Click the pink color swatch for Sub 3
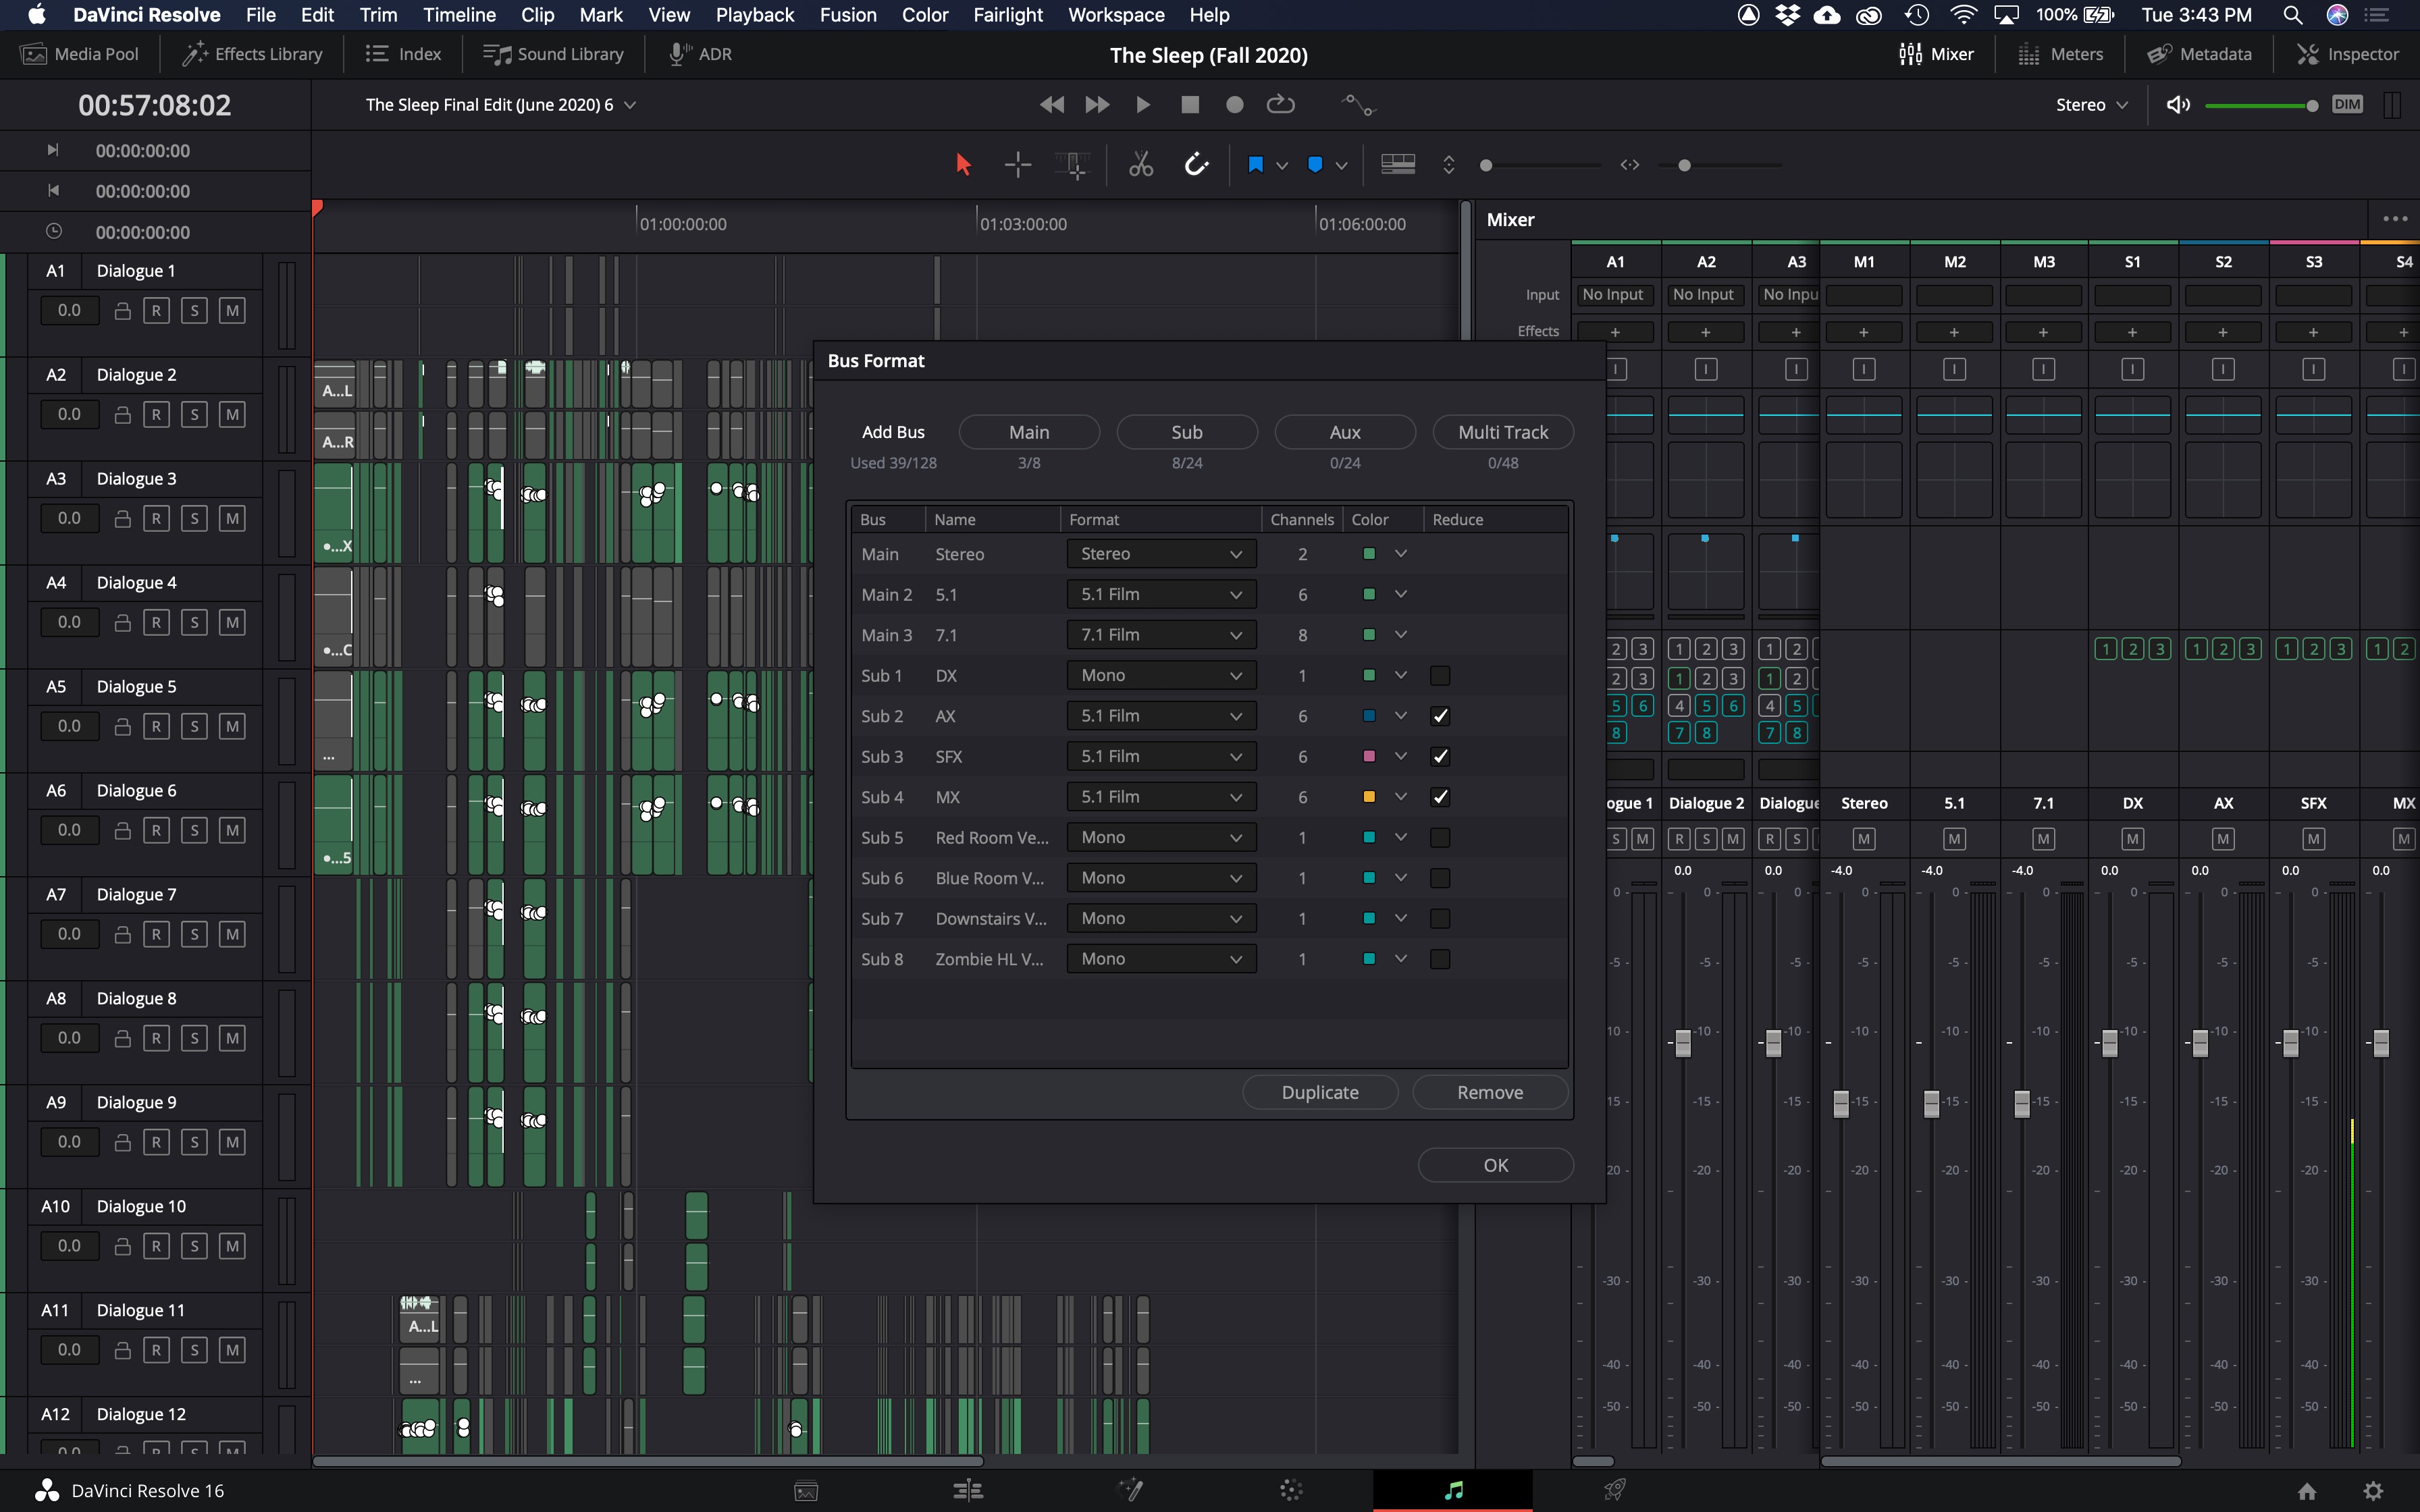The image size is (2420, 1512). pos(1368,757)
